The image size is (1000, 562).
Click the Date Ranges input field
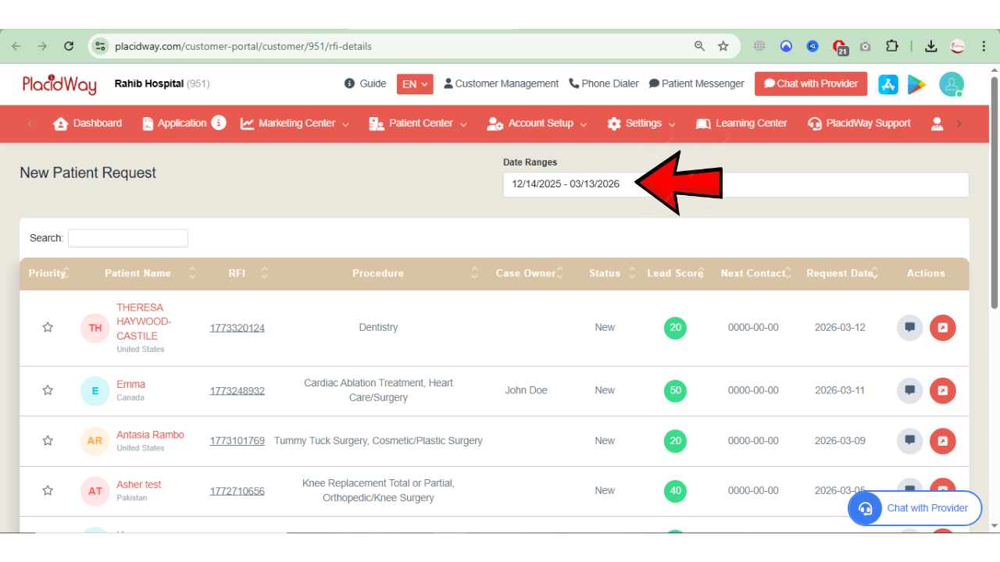tap(736, 184)
